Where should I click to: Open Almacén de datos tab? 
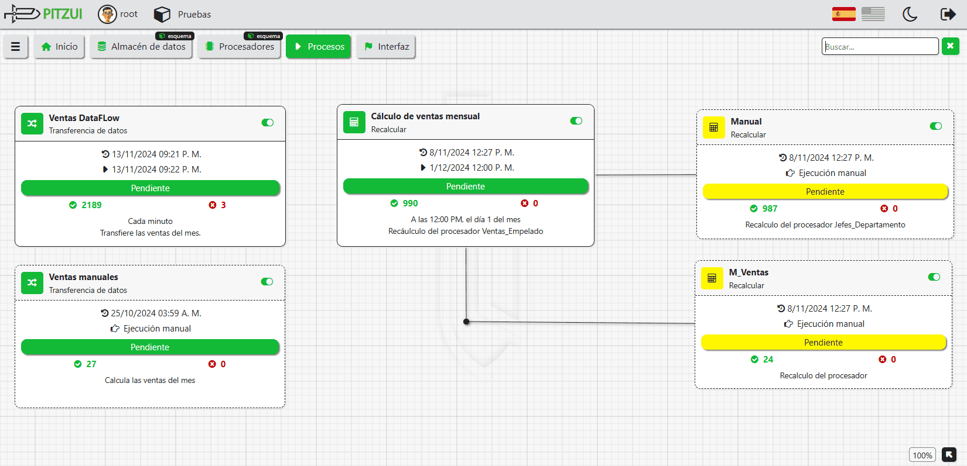point(141,46)
